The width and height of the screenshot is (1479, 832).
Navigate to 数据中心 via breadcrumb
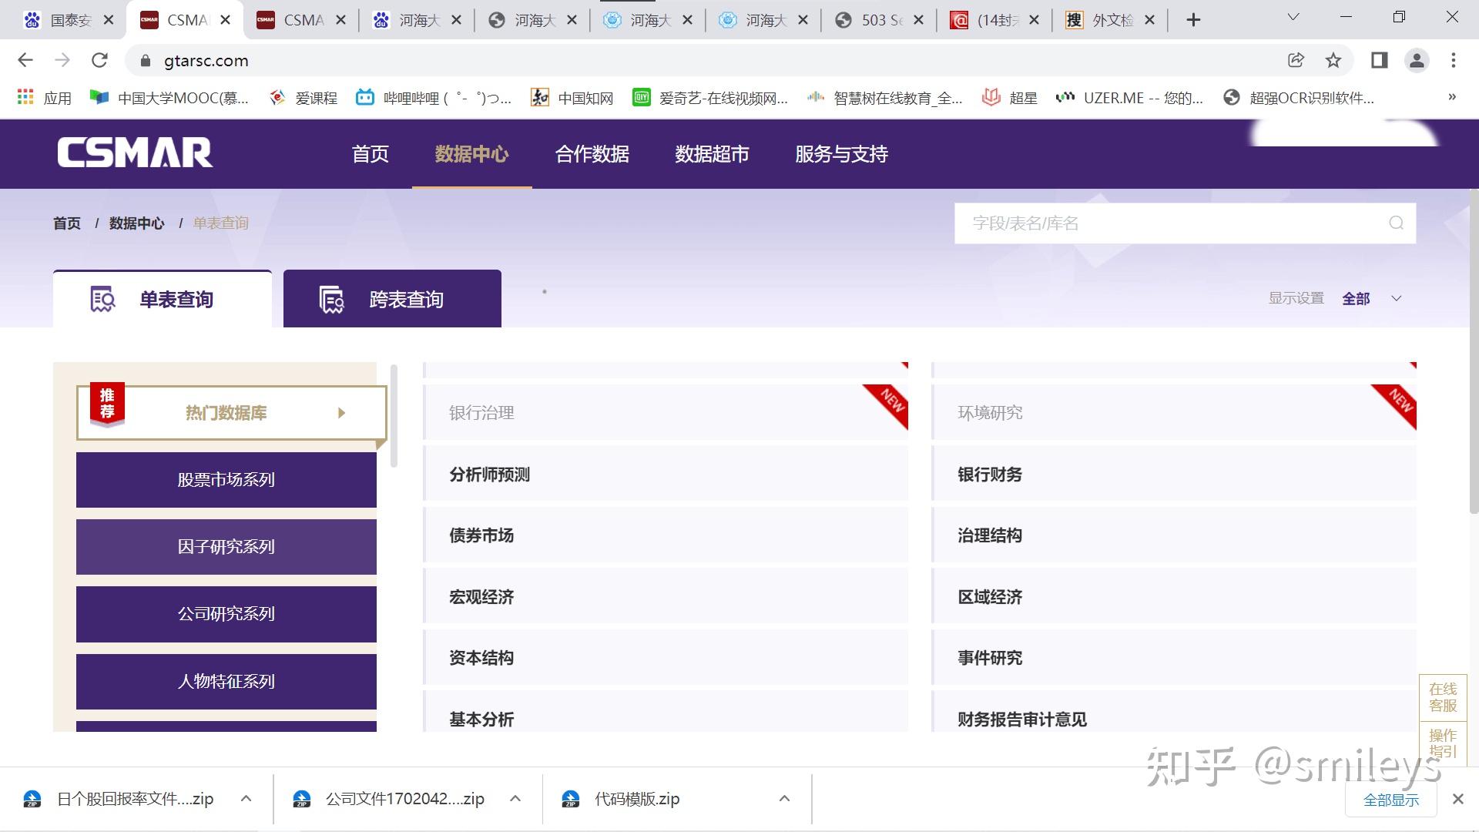pos(137,223)
